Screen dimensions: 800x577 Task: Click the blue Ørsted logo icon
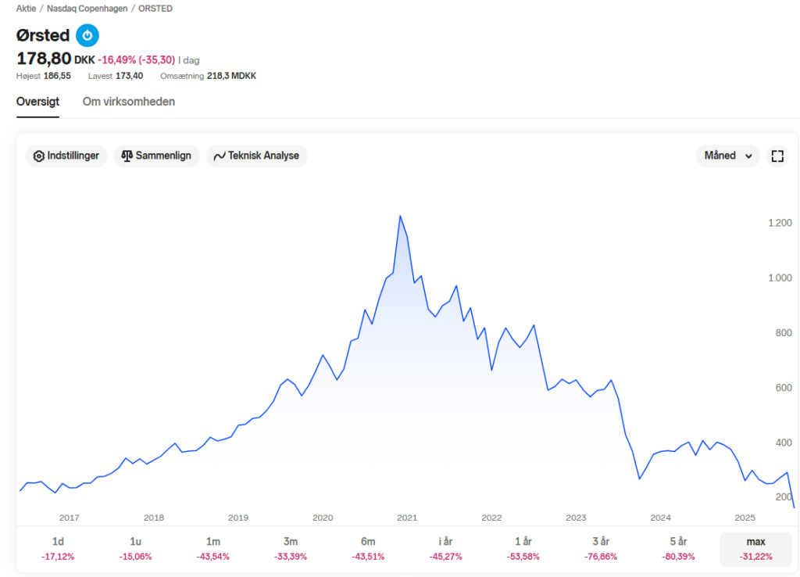(87, 35)
